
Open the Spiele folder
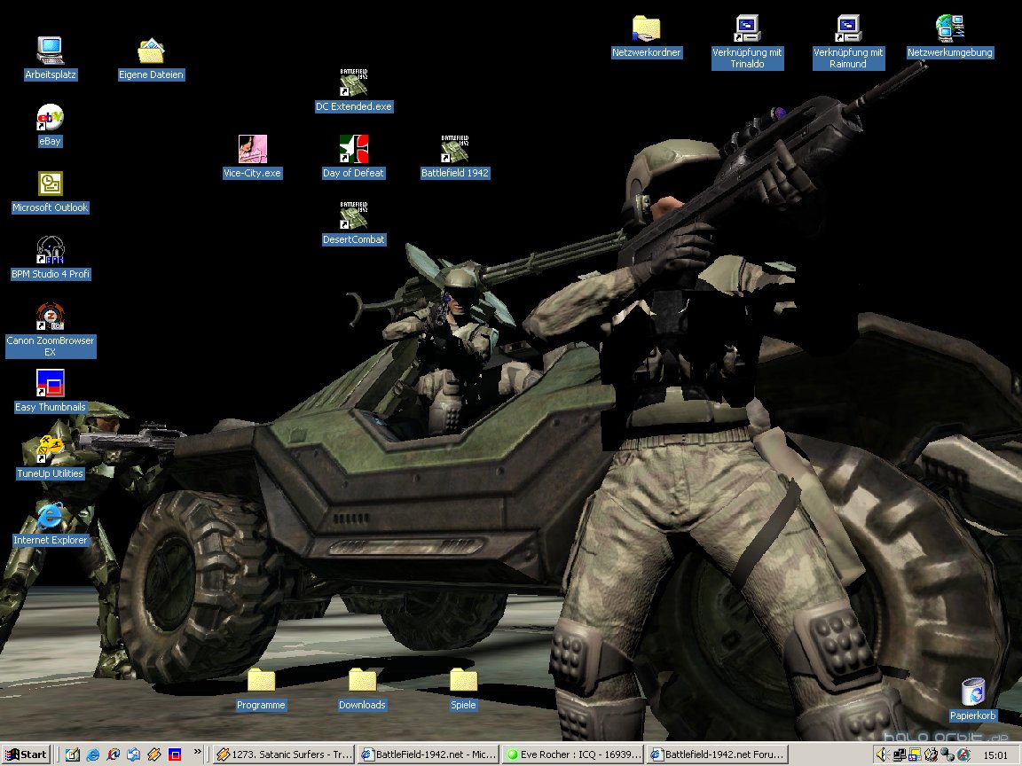[x=463, y=689]
